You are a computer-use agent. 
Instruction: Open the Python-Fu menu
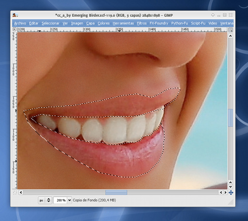(180, 23)
